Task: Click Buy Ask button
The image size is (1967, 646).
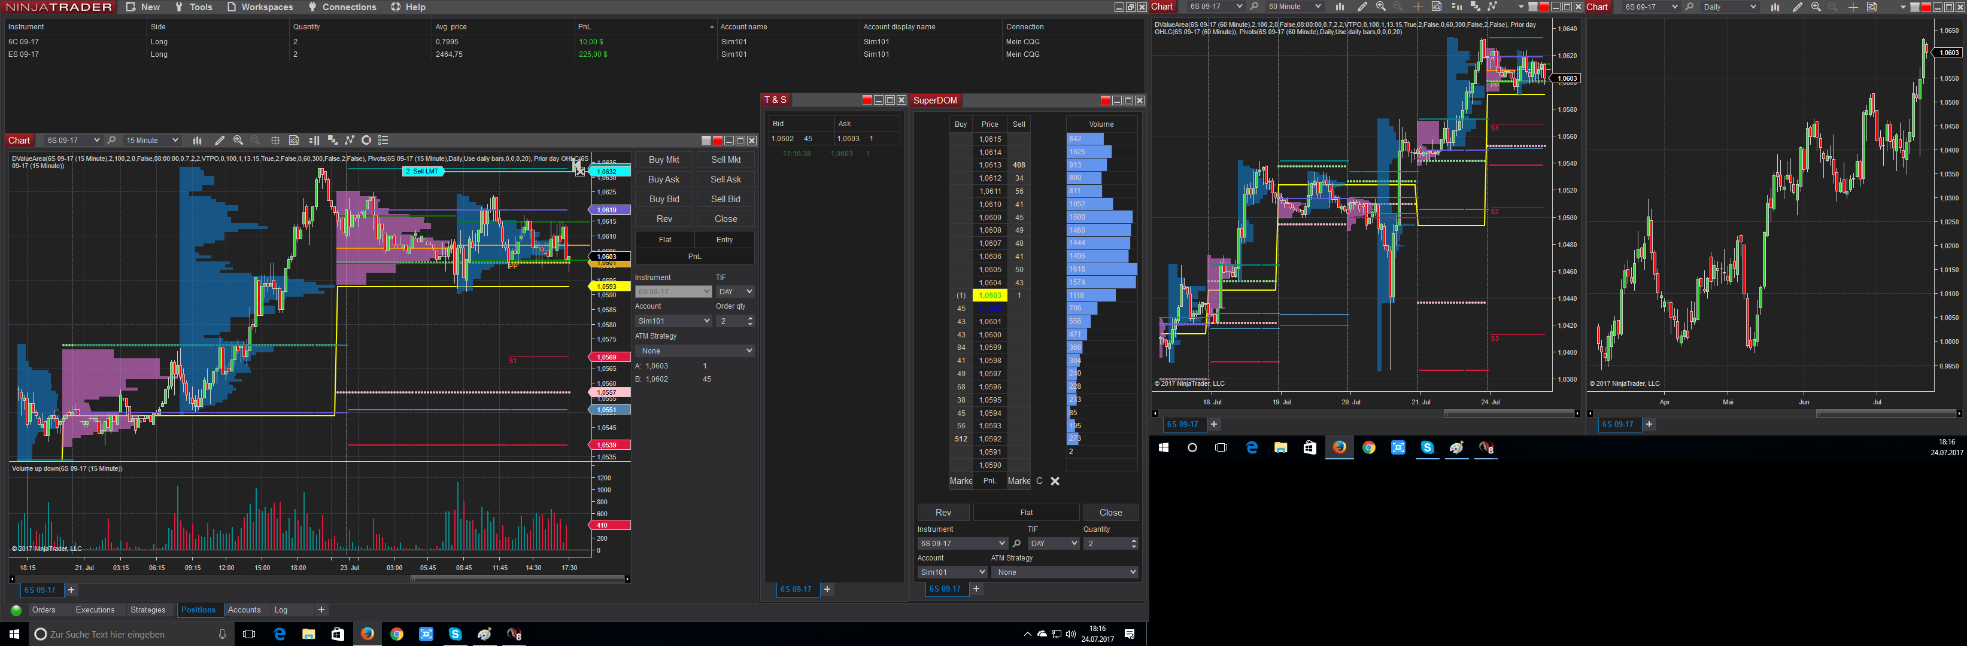Action: 664,179
